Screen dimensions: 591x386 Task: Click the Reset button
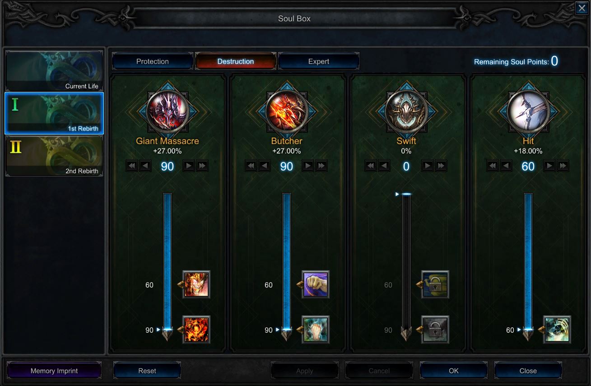[147, 371]
